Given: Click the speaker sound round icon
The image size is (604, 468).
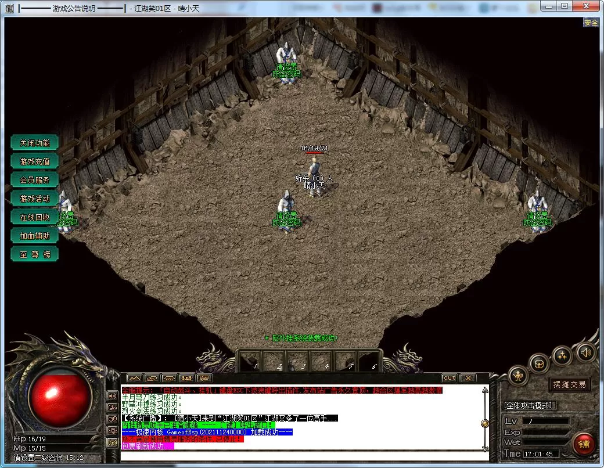Looking at the screenshot, I should tap(585, 352).
